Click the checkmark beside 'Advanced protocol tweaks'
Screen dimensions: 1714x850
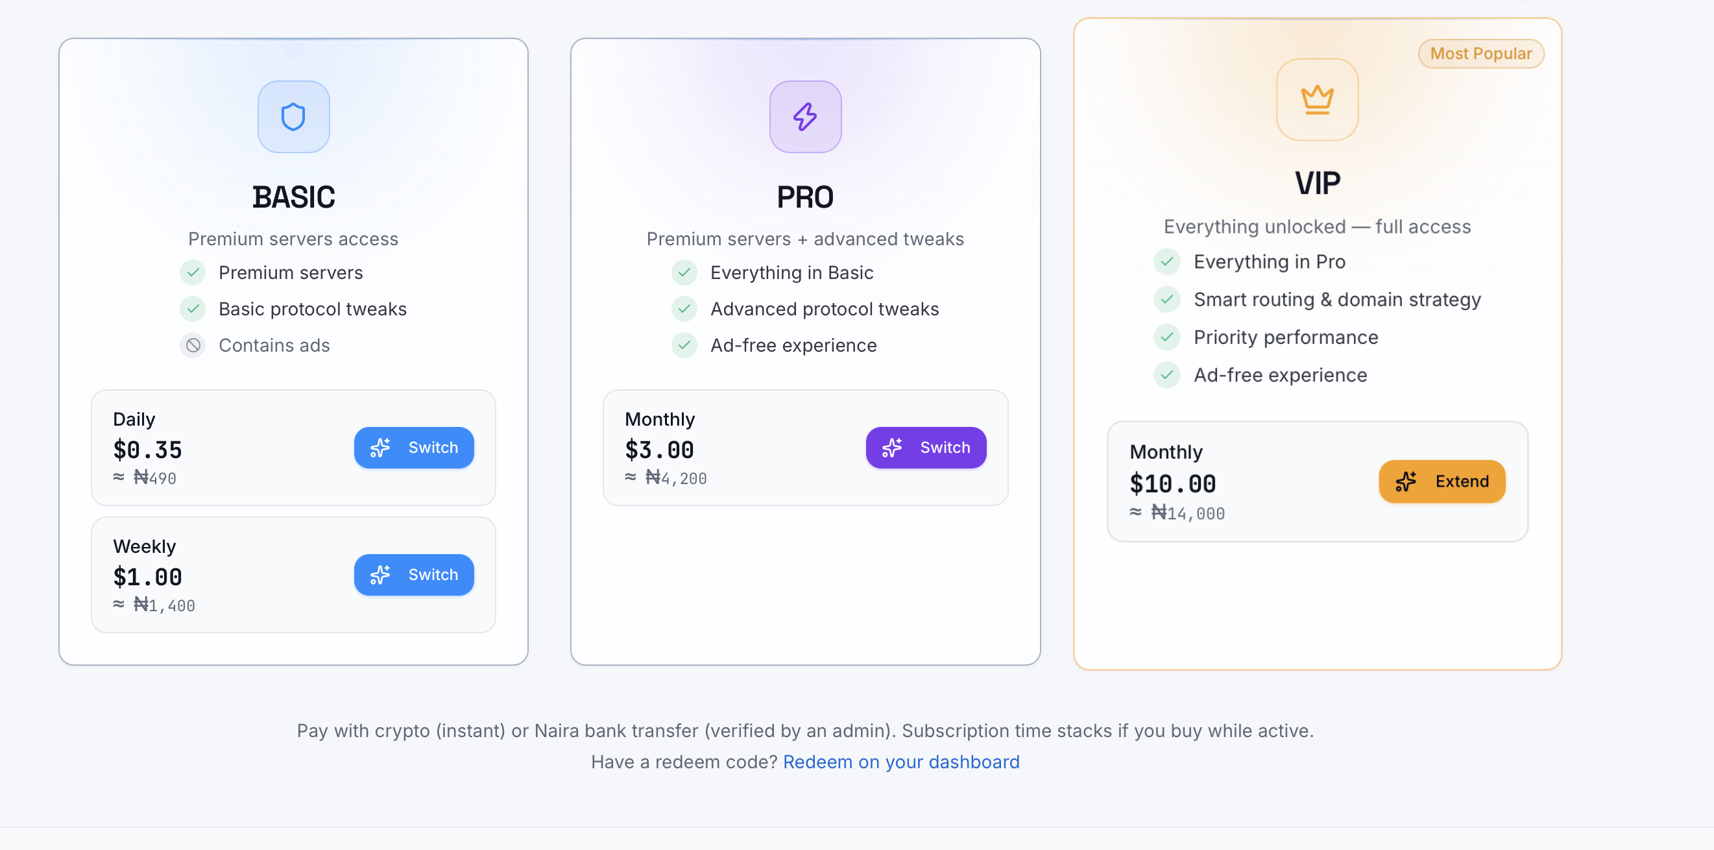684,309
